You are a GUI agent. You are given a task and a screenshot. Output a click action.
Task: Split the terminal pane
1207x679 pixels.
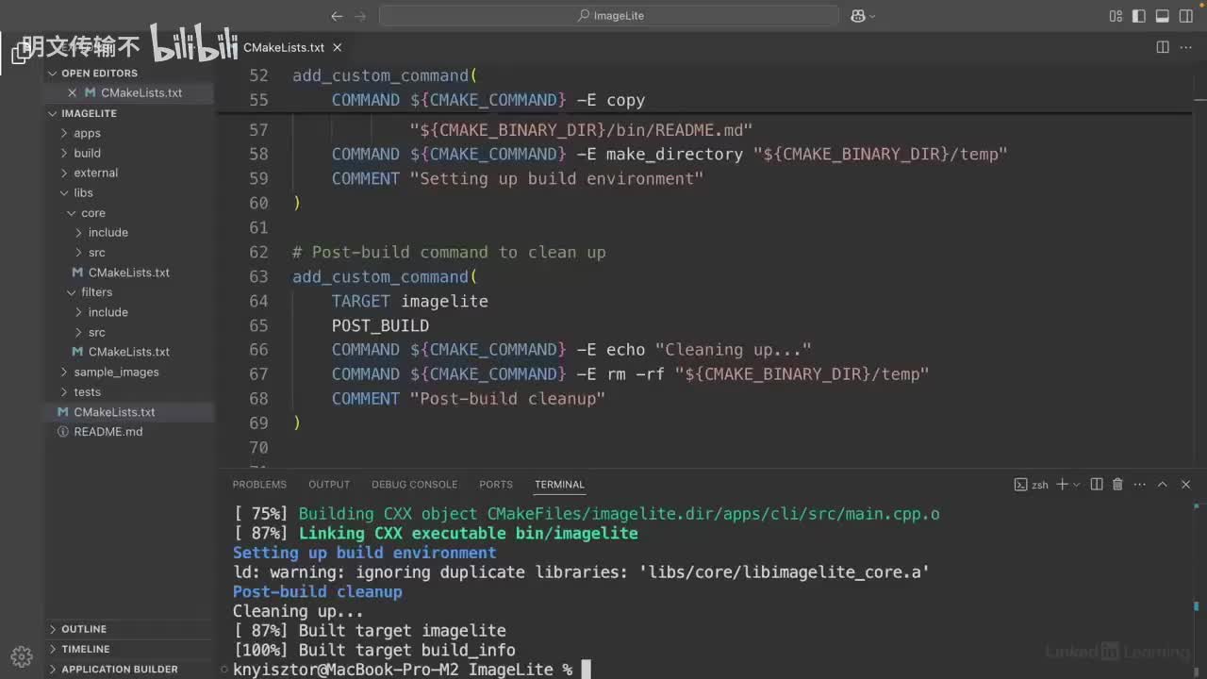(1097, 485)
